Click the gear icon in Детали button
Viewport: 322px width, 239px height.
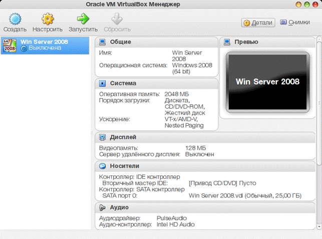[247, 23]
